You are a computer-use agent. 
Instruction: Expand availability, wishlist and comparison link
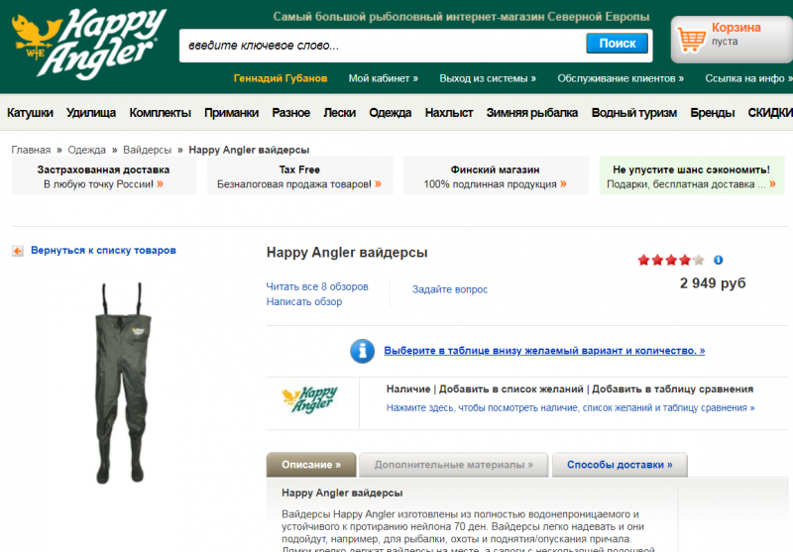pos(571,408)
